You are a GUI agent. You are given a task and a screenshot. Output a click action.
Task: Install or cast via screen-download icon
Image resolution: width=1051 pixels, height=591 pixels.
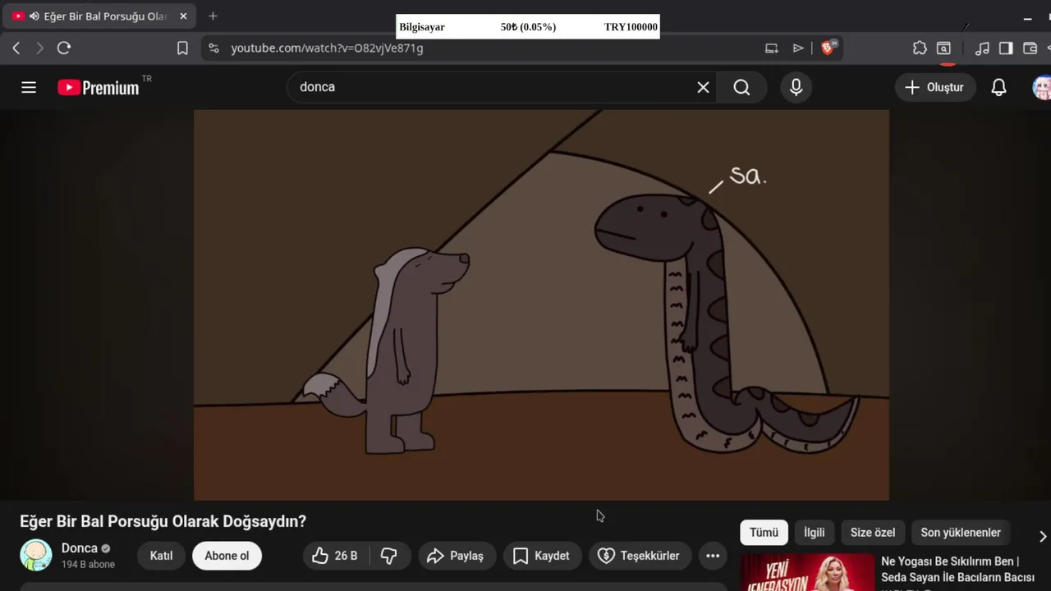pyautogui.click(x=771, y=48)
